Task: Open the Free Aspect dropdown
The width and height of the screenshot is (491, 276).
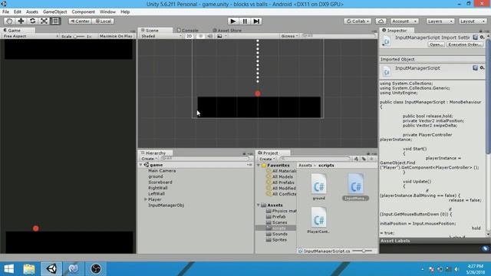Action: tap(31, 36)
